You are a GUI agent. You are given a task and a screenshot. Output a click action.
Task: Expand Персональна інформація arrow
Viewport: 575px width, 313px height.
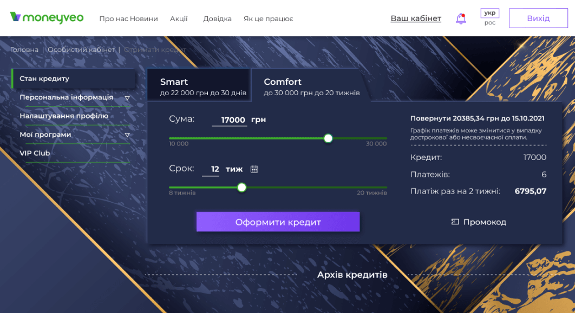pos(127,98)
